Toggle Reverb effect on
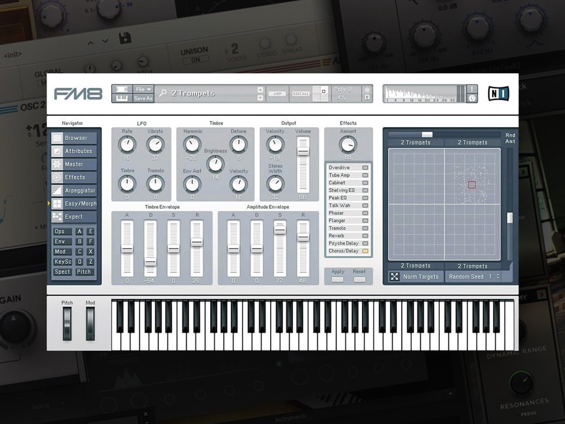The height and width of the screenshot is (424, 565). click(x=365, y=236)
